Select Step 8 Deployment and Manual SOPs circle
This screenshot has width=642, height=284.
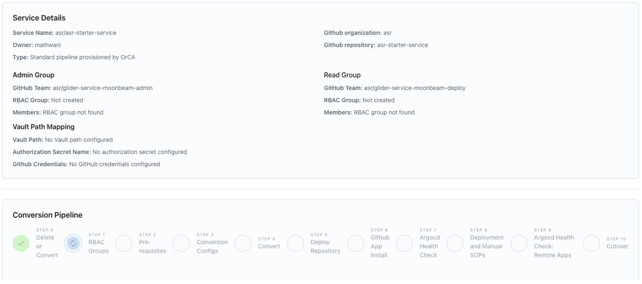click(455, 243)
